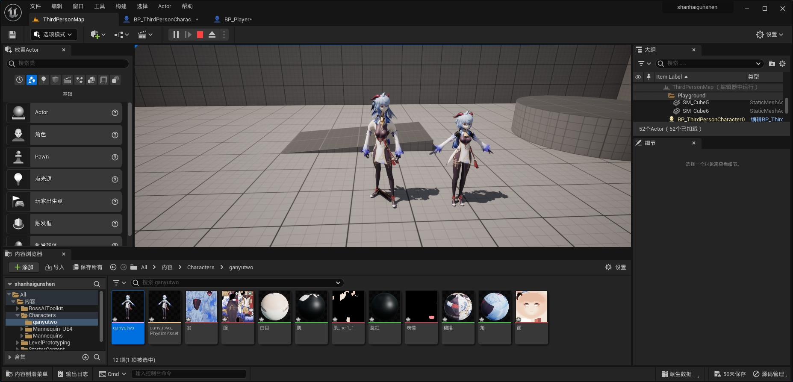The width and height of the screenshot is (793, 382).
Task: Select the Basic actors category icon
Action: (32, 80)
